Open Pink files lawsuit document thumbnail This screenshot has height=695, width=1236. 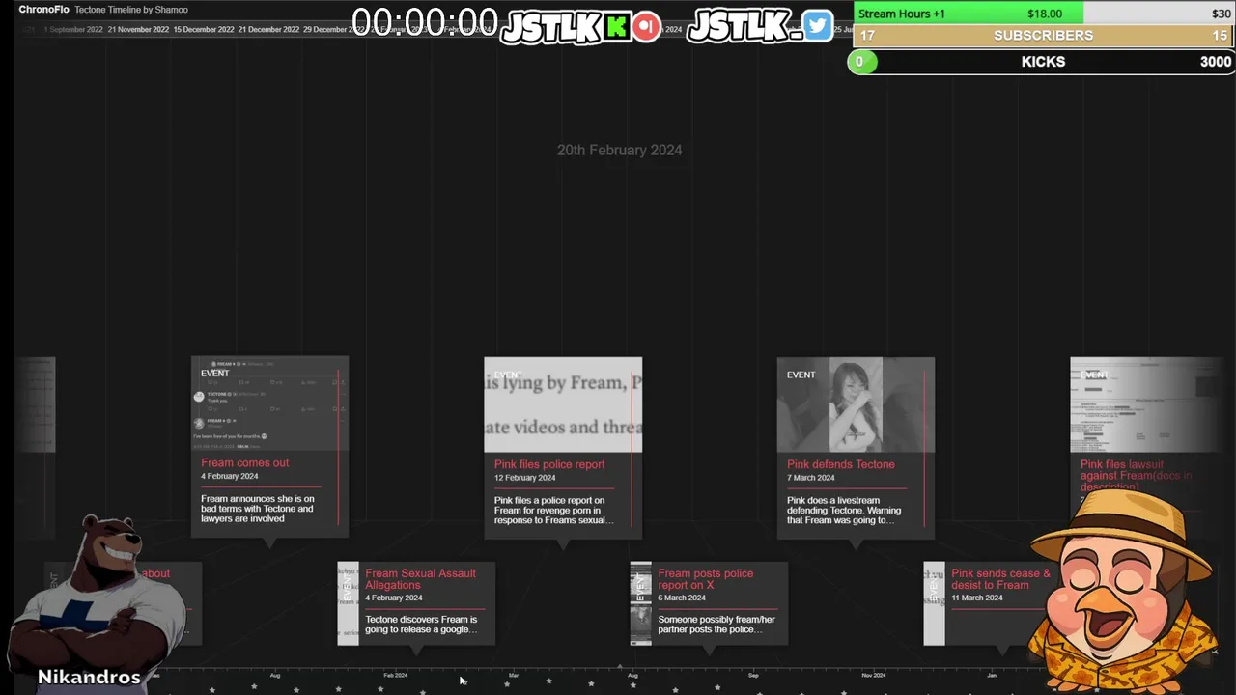1148,404
